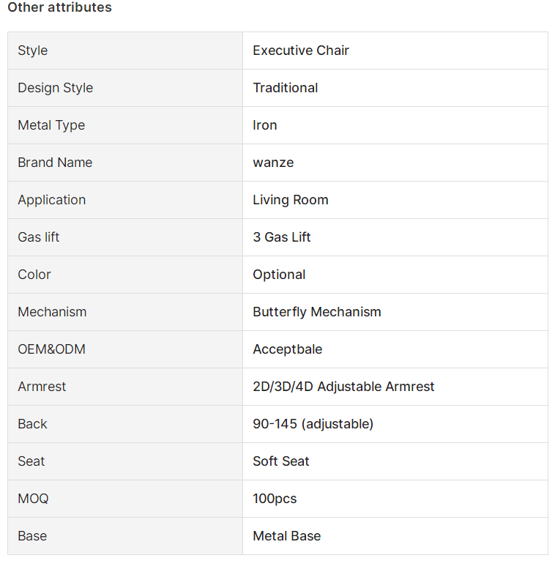Click the "OEM&ODM" attribute label
This screenshot has width=555, height=569.
tap(51, 349)
